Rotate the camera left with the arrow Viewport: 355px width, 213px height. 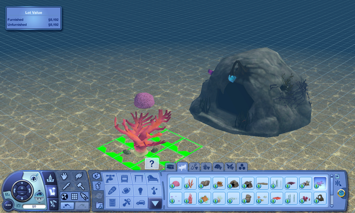click(x=15, y=191)
